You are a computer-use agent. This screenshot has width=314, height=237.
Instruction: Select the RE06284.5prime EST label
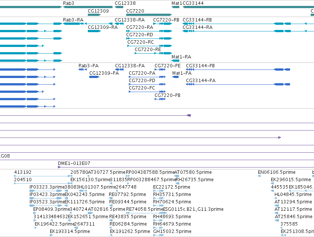pyautogui.click(x=128, y=224)
